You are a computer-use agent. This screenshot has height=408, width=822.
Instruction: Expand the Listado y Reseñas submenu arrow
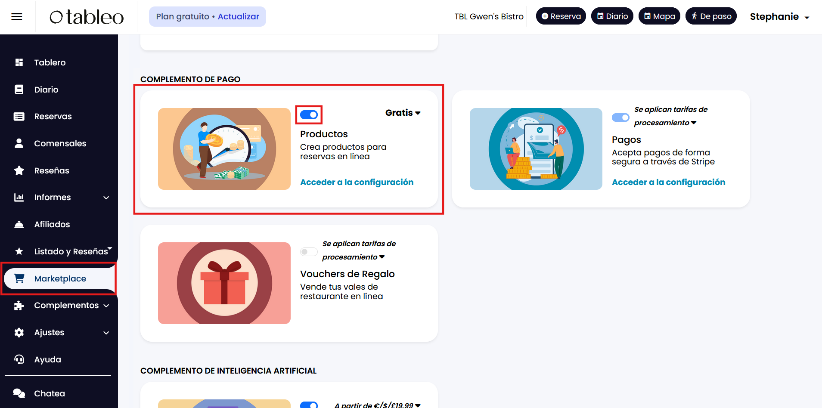tap(110, 248)
